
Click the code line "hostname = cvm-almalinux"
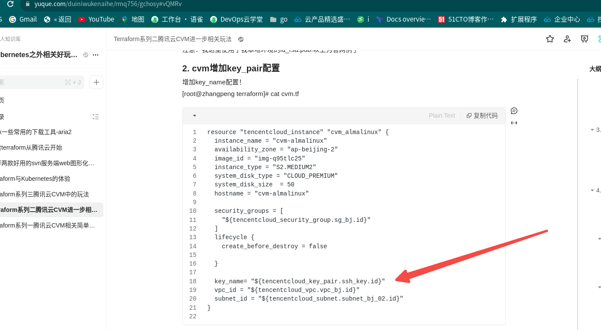(262, 193)
